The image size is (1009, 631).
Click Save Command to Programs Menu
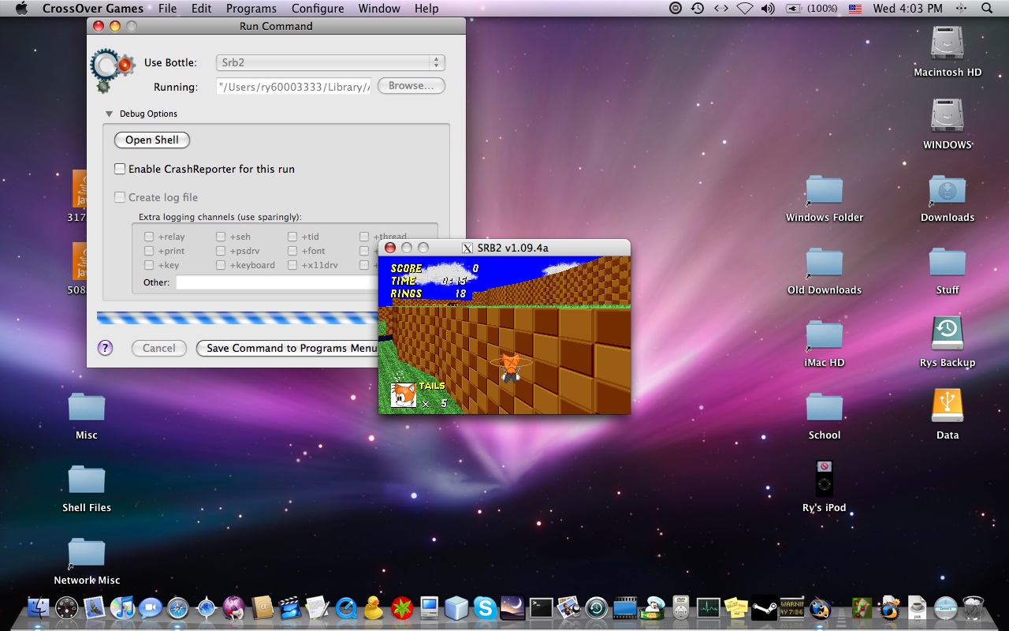[288, 348]
